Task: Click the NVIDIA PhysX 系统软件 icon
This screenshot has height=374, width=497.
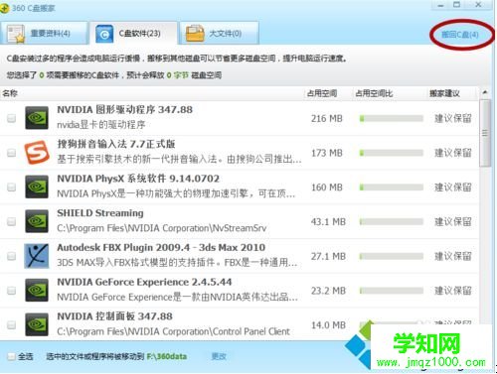Action: click(37, 187)
